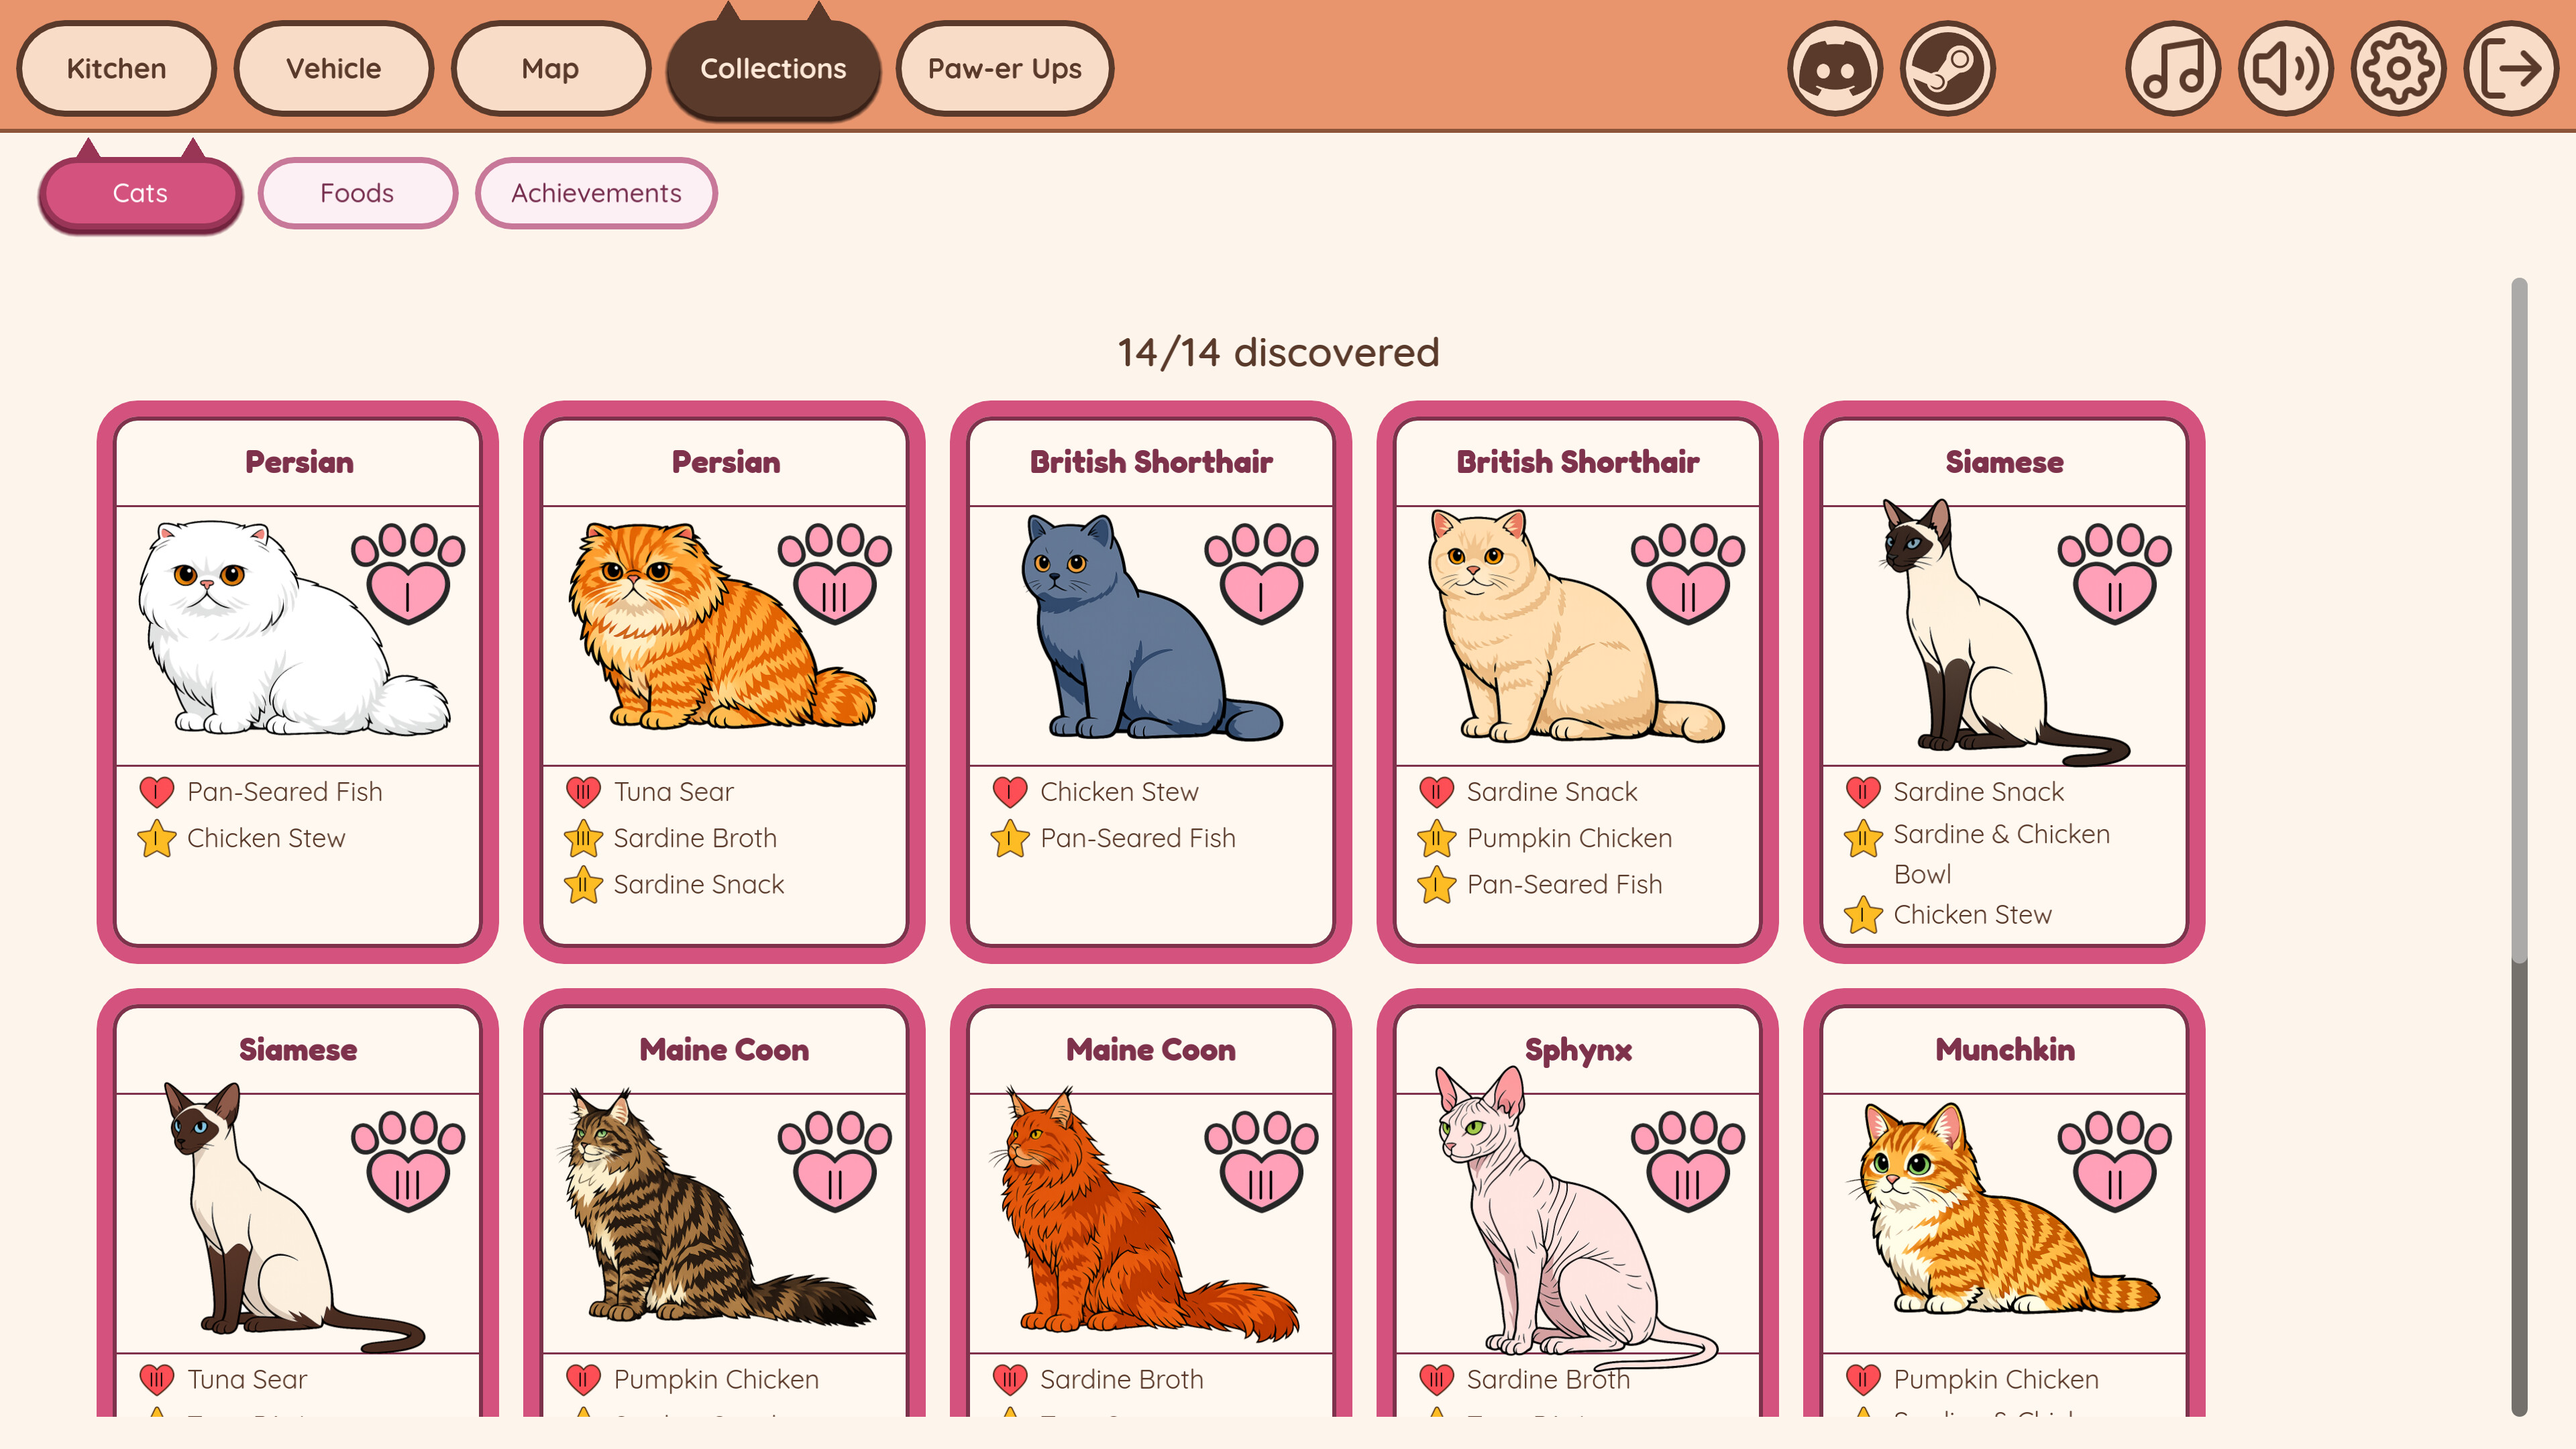Image resolution: width=2576 pixels, height=1449 pixels.
Task: Open the Steam page icon
Action: tap(1947, 69)
